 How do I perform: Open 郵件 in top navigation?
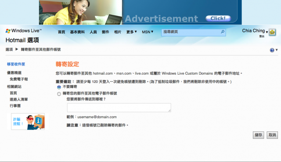[105, 32]
